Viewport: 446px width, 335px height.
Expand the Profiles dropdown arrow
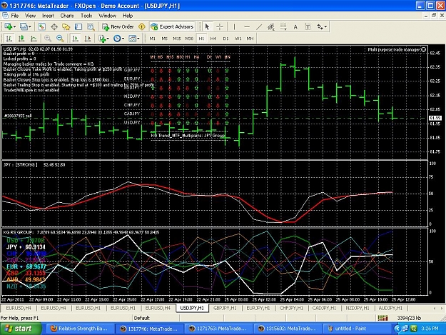(30, 26)
